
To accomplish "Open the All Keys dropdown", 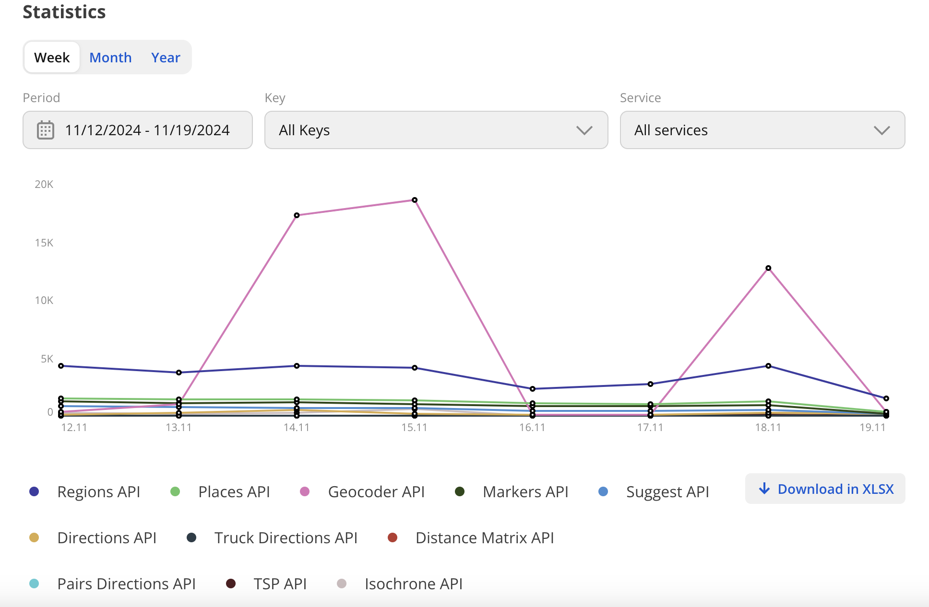I will 436,130.
